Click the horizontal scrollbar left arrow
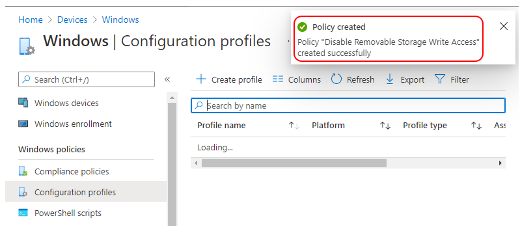 pos(196,163)
